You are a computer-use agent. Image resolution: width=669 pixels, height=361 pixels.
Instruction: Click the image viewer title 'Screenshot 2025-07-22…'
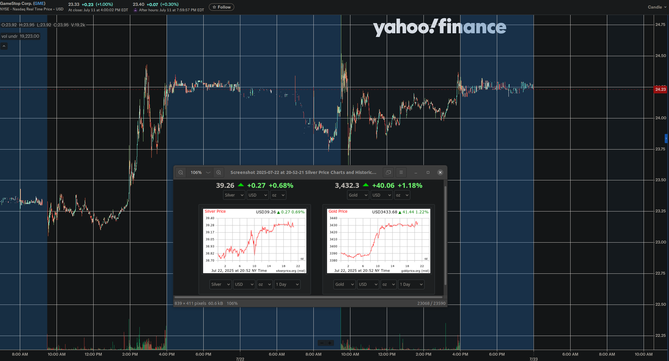point(303,172)
